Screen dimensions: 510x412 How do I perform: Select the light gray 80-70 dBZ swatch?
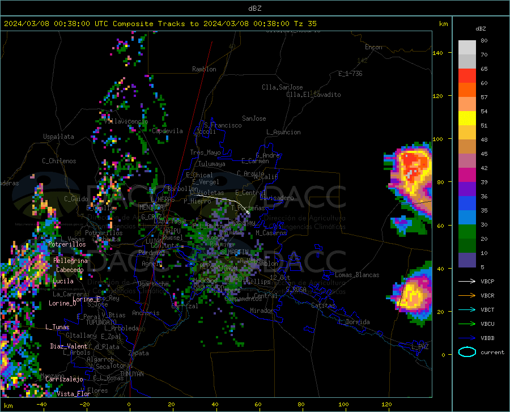(x=467, y=48)
